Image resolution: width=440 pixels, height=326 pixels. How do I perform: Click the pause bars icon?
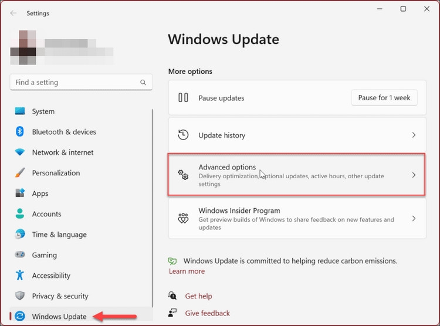[x=183, y=98]
